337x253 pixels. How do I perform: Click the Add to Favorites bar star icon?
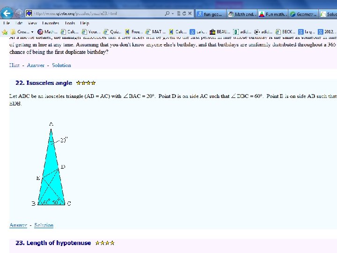[5, 32]
